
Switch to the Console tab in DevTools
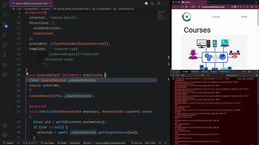tap(185, 72)
